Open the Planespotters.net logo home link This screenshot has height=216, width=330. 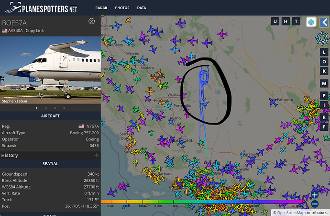tap(41, 8)
